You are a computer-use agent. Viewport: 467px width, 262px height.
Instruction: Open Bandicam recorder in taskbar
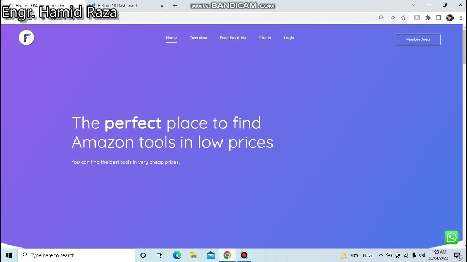point(244,255)
